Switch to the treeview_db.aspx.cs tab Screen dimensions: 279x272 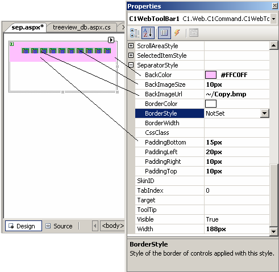pyautogui.click(x=82, y=27)
